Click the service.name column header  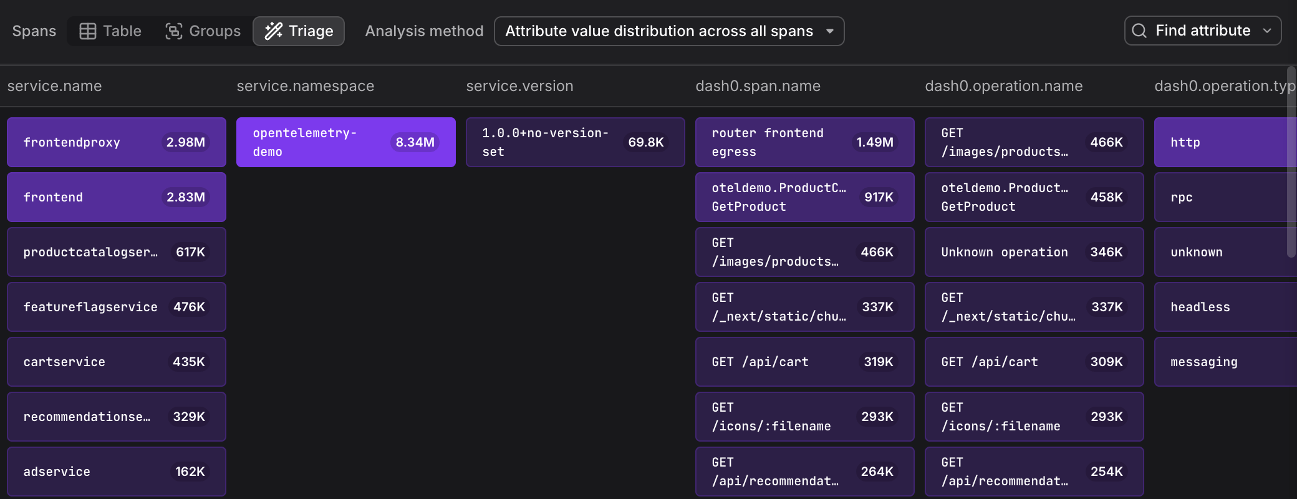click(55, 86)
